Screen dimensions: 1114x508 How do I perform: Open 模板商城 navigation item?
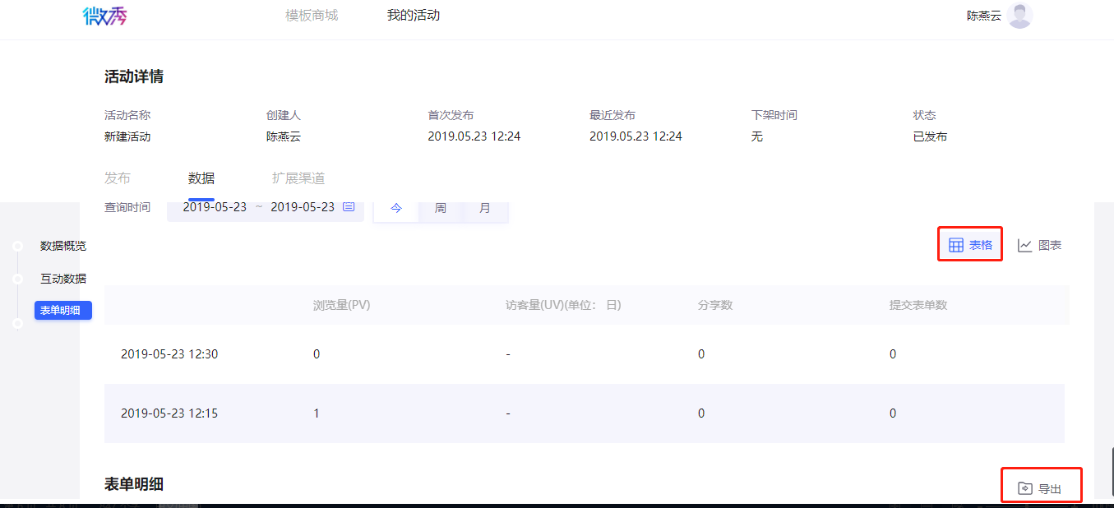point(312,16)
